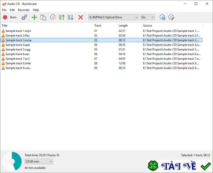Viewport: 213px width, 173px height.
Task: Sort by Source column header
Action: point(172,26)
